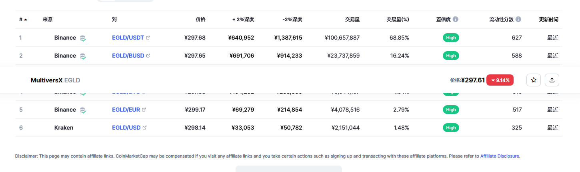Open info icon next to 置信度 header
The width and height of the screenshot is (580, 172).
pos(455,19)
